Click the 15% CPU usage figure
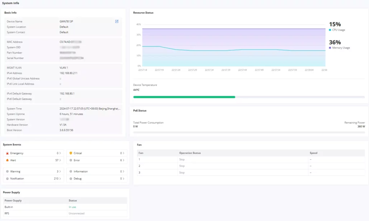 335,24
